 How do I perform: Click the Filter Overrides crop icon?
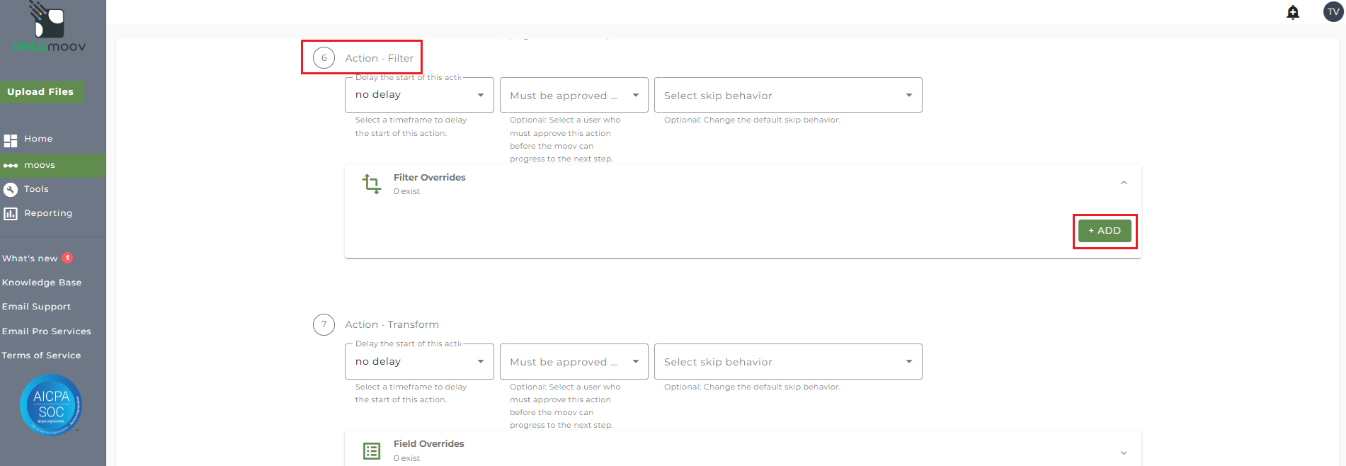click(x=372, y=184)
